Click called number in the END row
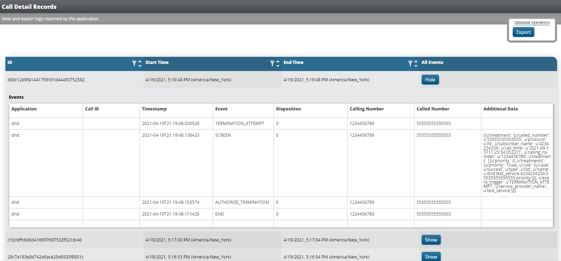 pyautogui.click(x=434, y=214)
